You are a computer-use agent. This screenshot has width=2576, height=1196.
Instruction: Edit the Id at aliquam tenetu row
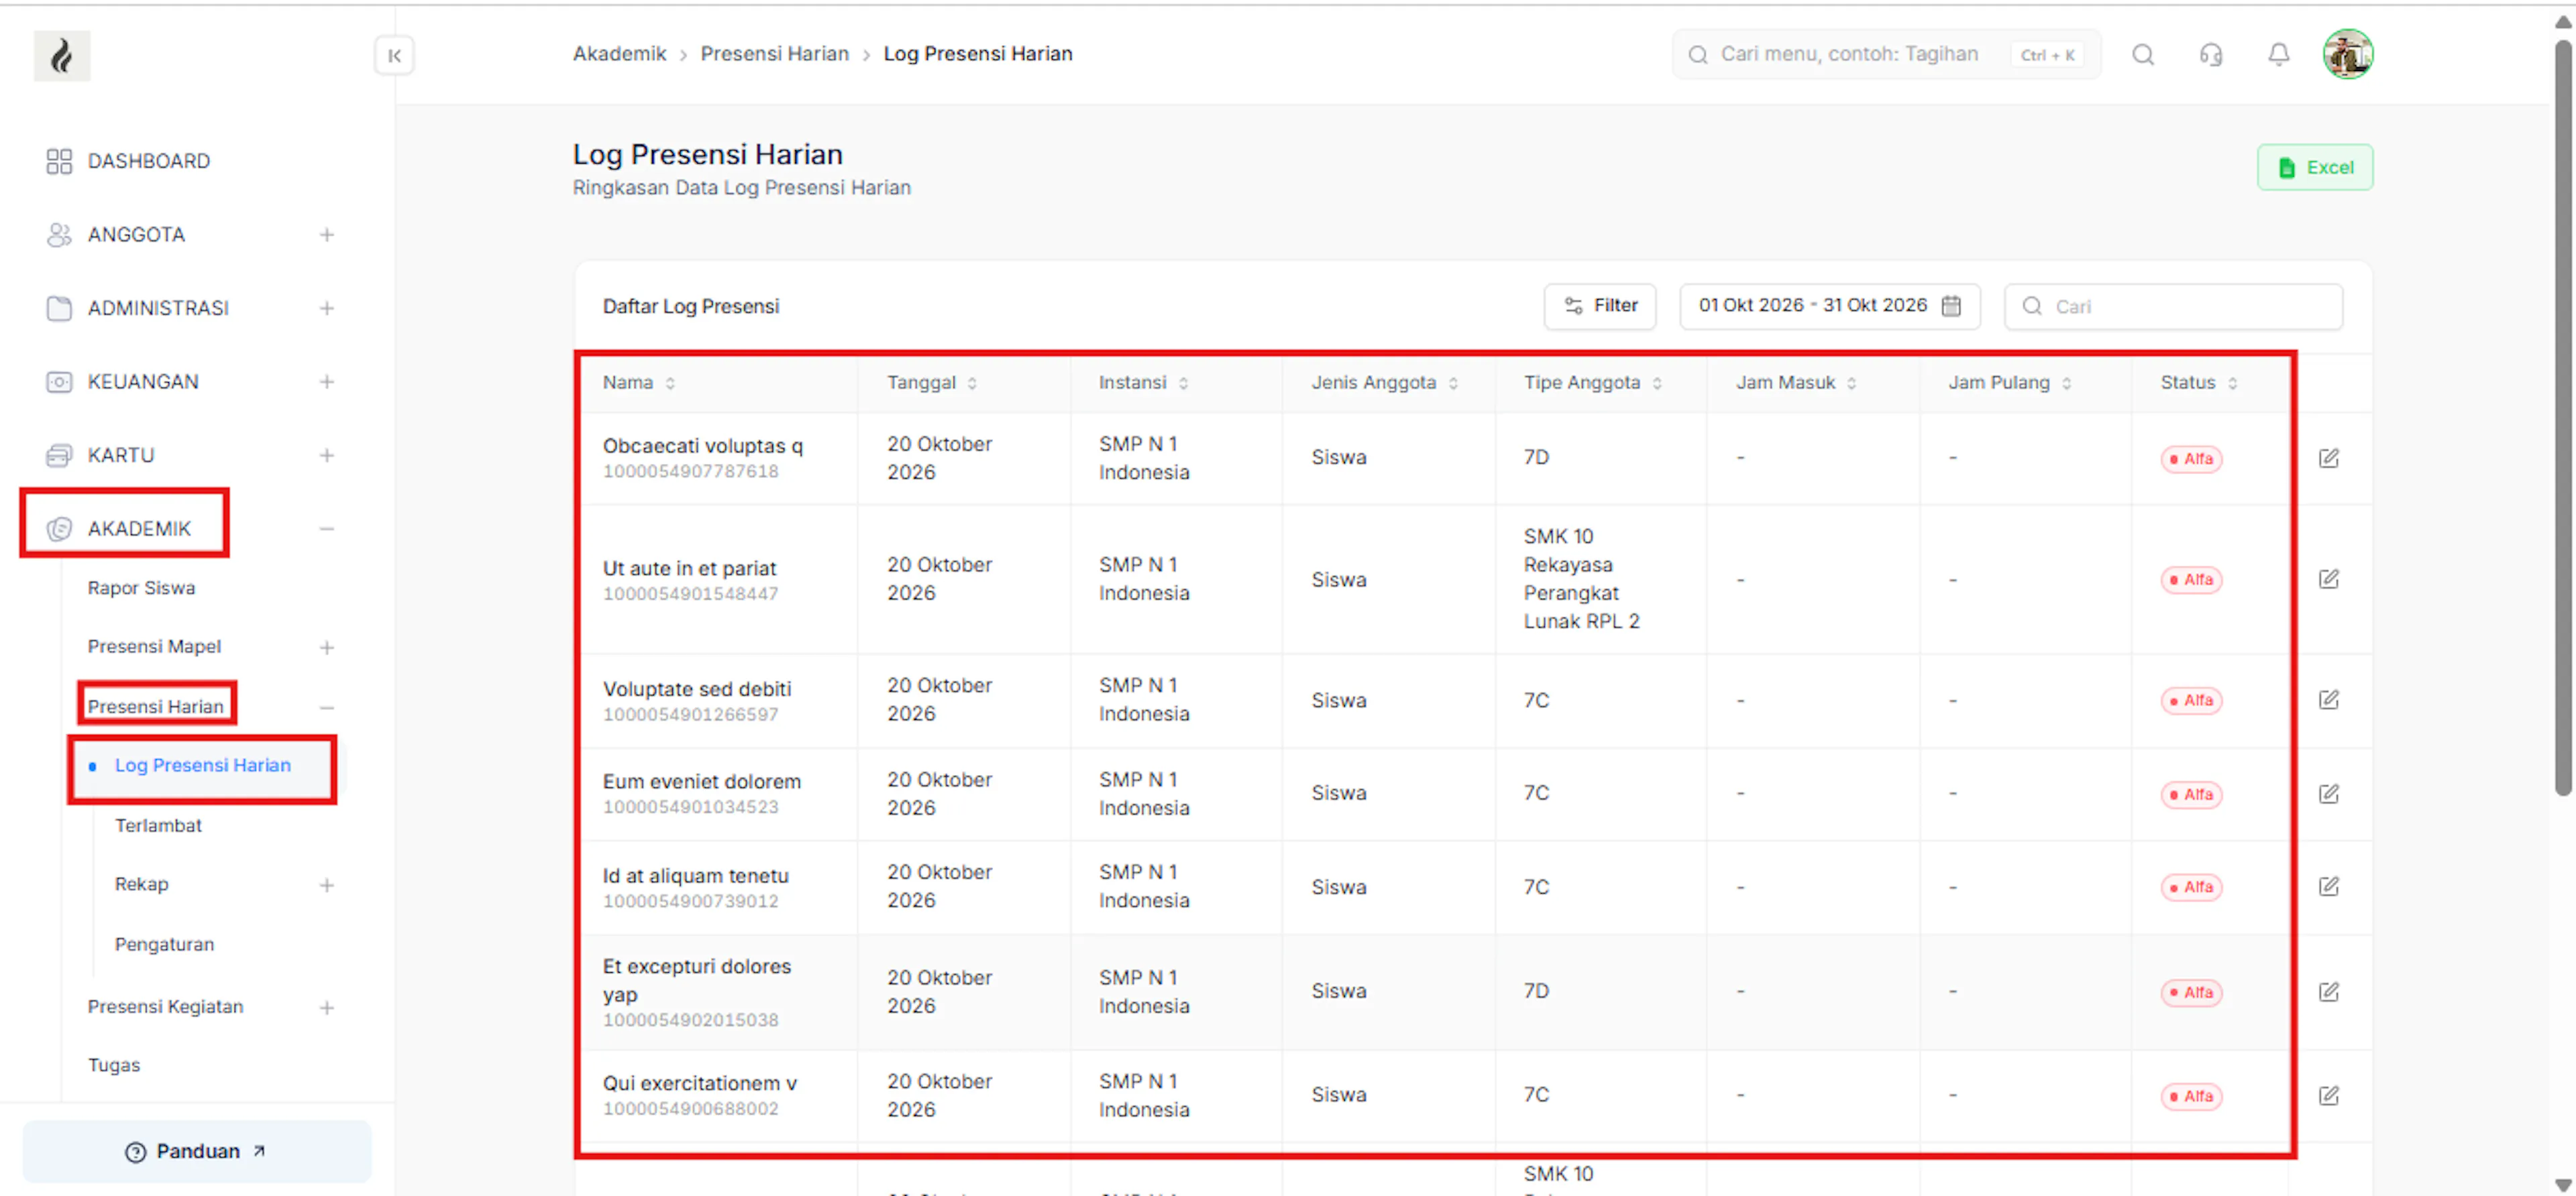(x=2328, y=886)
